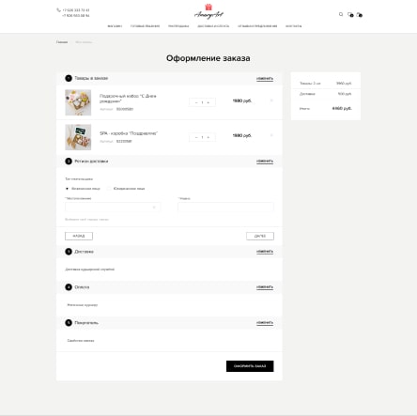Select the individual person radio option
417x416 pixels.
[x=67, y=189]
